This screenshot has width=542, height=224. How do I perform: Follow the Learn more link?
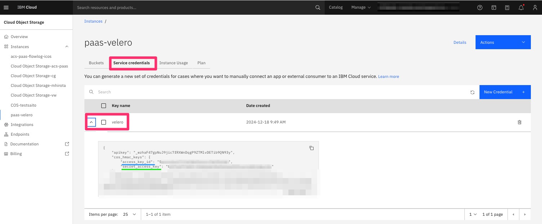click(x=389, y=76)
